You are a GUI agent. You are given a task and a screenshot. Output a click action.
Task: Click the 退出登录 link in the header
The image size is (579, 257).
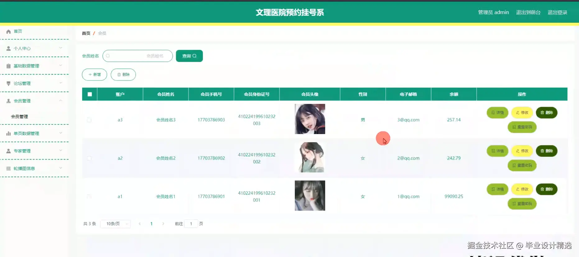557,12
